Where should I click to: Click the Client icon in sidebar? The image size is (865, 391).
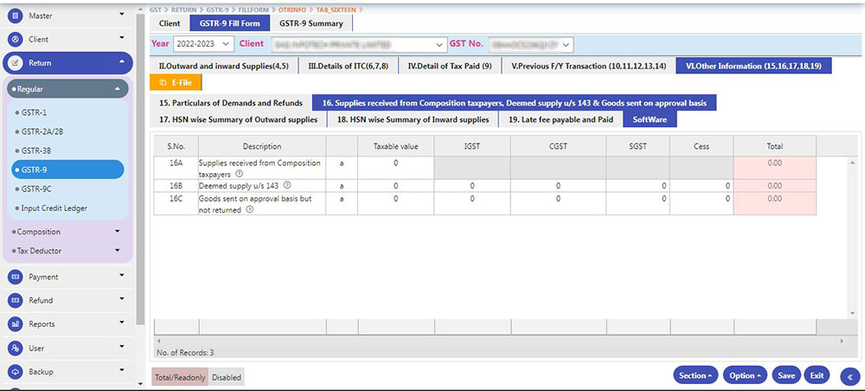pyautogui.click(x=16, y=40)
